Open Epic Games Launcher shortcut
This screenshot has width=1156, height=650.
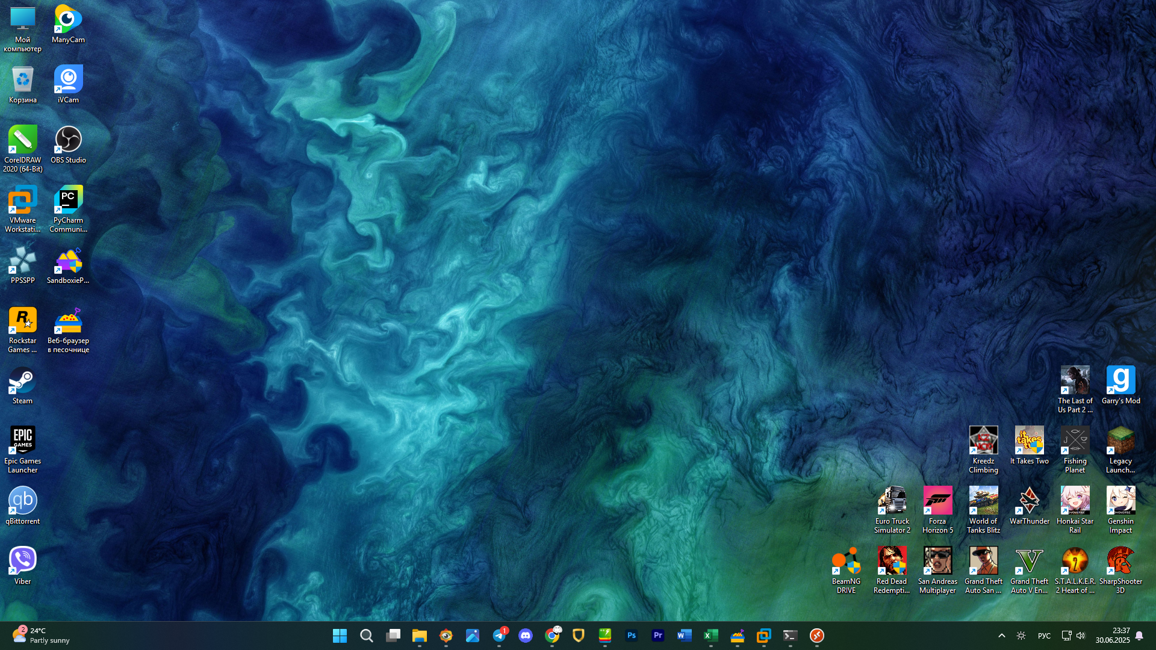[x=22, y=448]
